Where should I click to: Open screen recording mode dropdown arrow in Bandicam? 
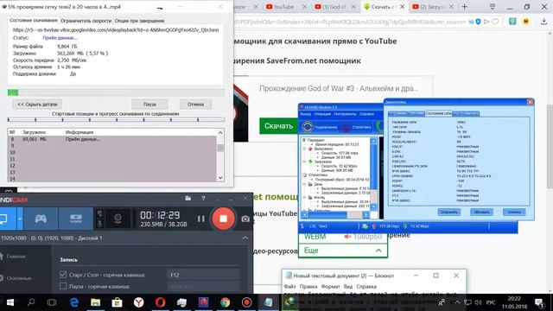pyautogui.click(x=20, y=219)
